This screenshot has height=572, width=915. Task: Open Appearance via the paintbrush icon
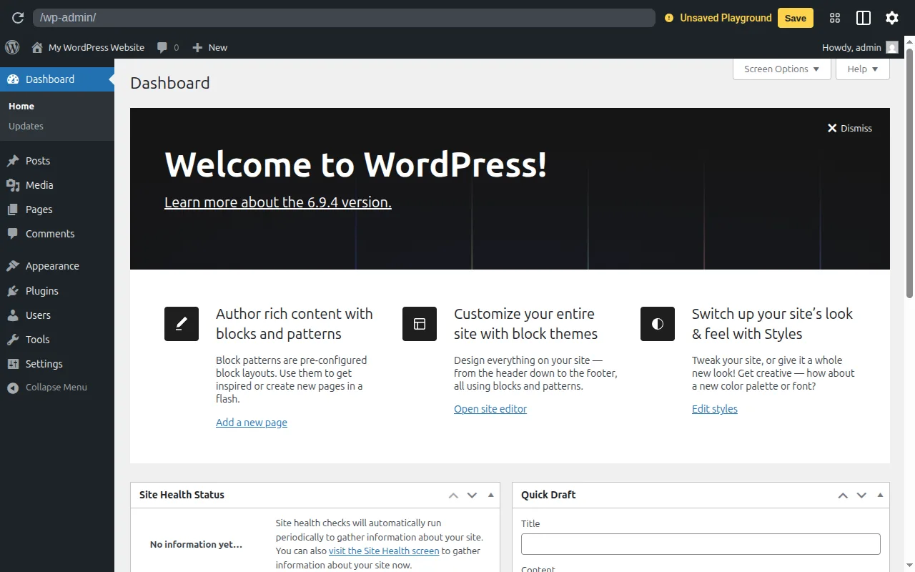[13, 265]
